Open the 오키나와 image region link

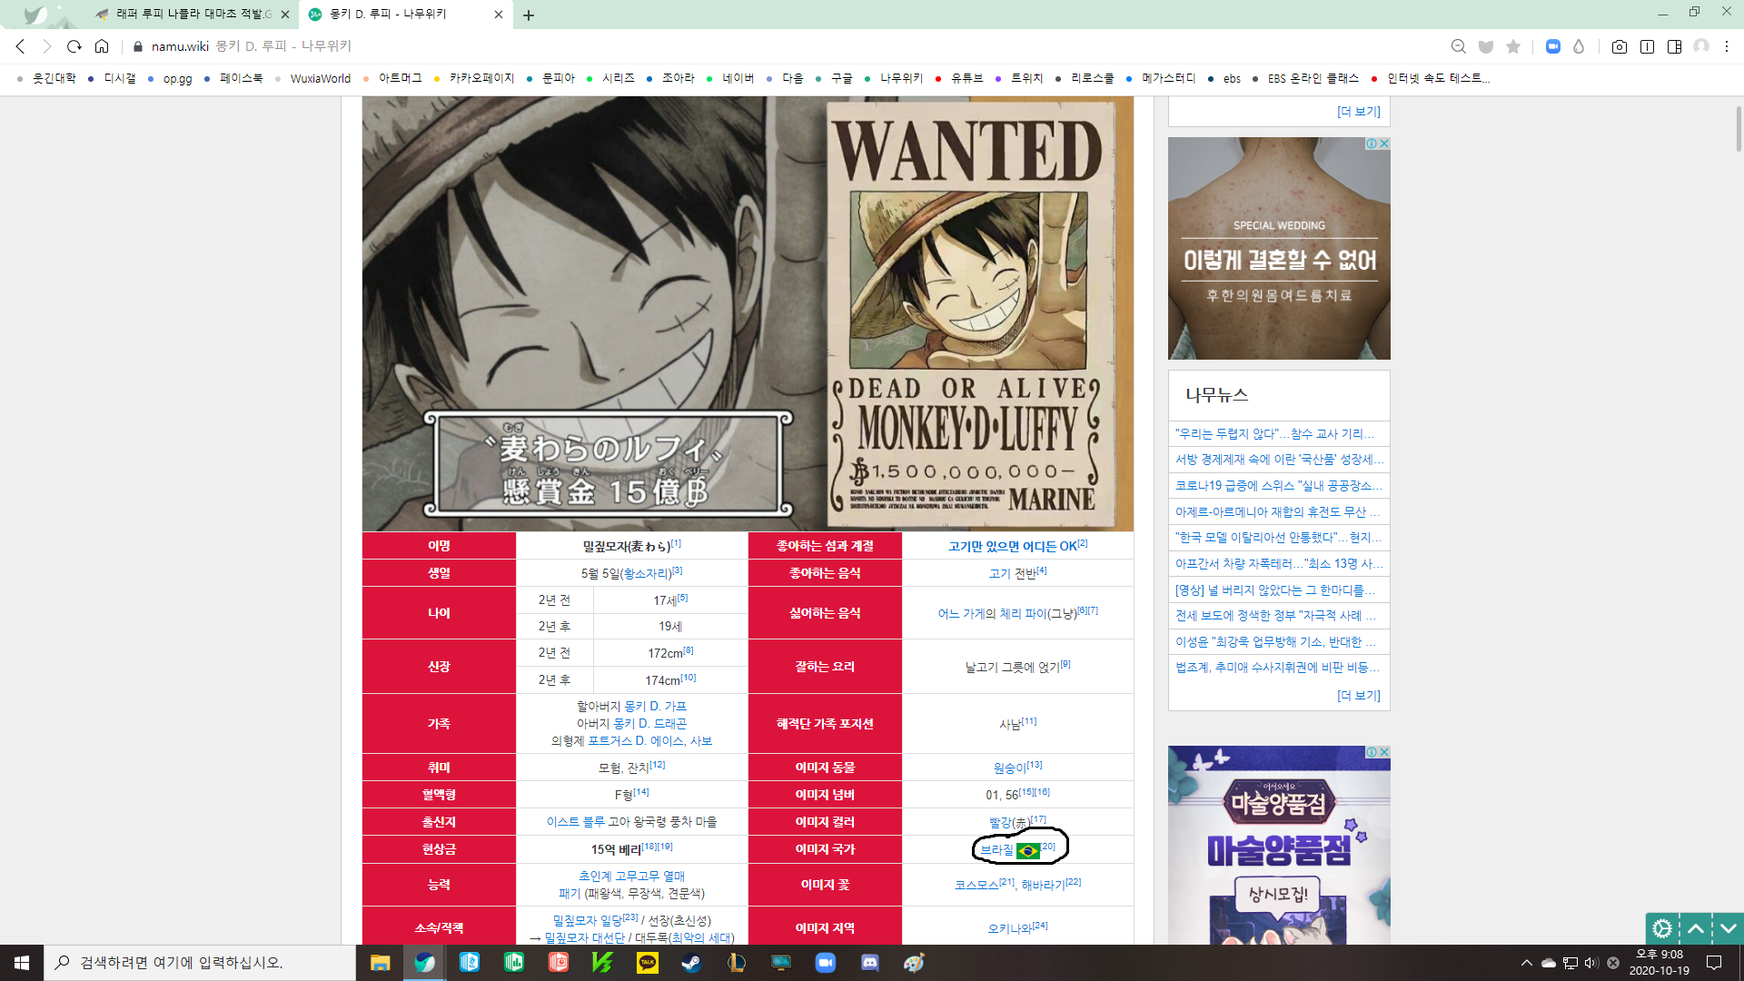[1010, 928]
